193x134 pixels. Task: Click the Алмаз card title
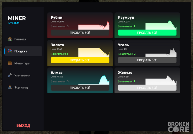(x=57, y=73)
